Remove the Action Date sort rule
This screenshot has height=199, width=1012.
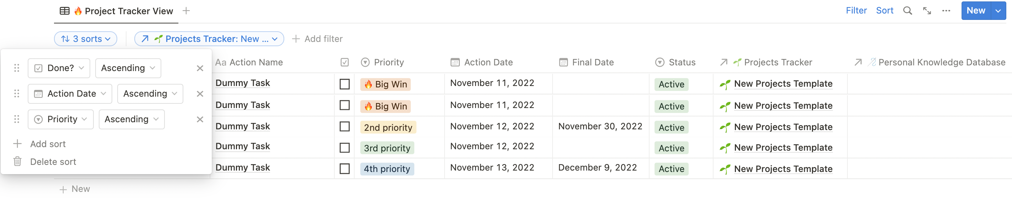[x=200, y=94]
